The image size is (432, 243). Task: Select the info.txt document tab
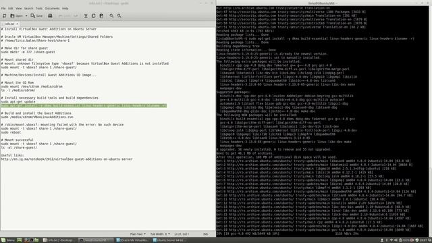click(9, 24)
